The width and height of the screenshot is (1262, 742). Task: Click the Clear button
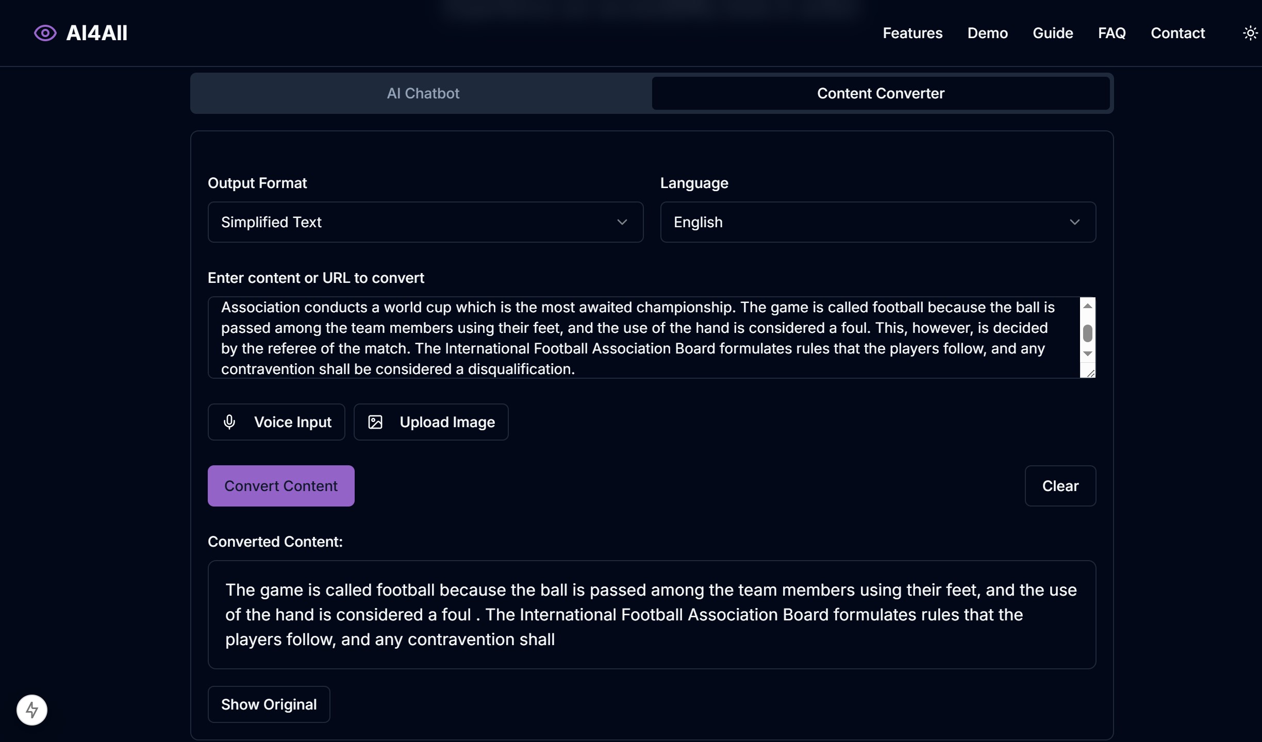(1060, 486)
